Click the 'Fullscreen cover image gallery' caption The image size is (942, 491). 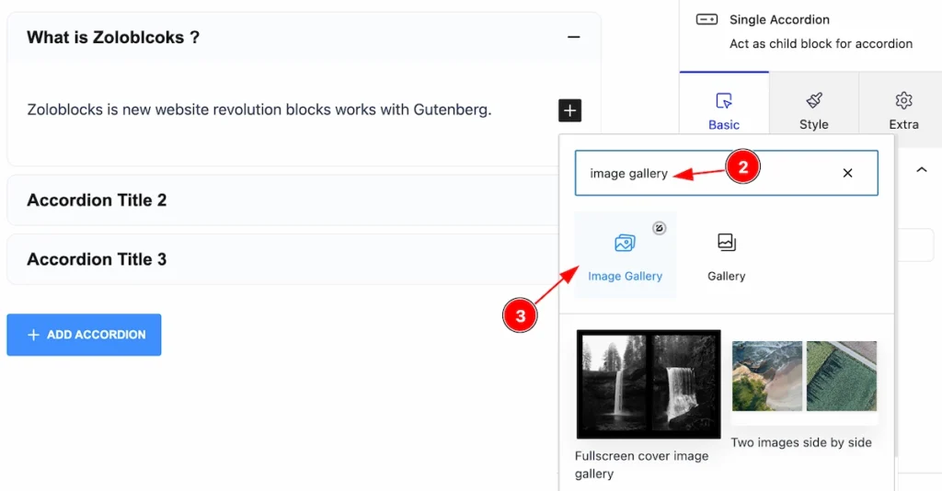(641, 464)
